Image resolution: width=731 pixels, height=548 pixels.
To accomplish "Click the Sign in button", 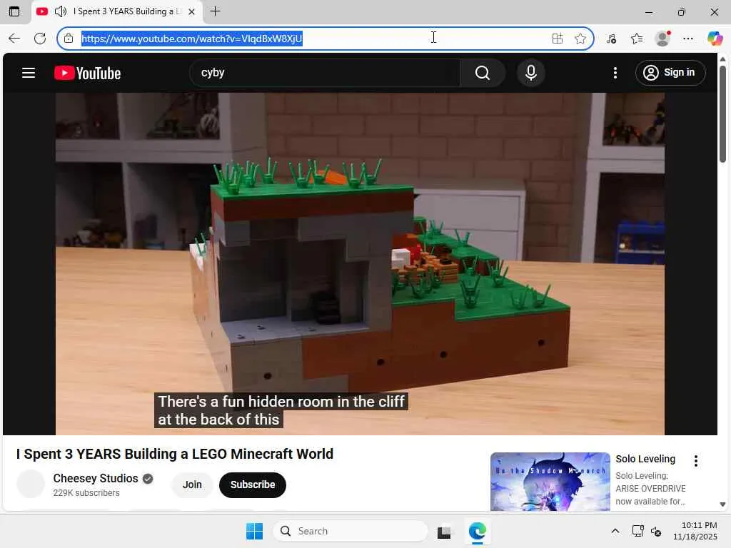I will point(670,73).
